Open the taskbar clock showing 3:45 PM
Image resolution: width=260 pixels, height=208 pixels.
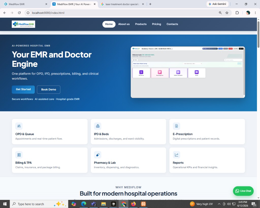pos(242,204)
